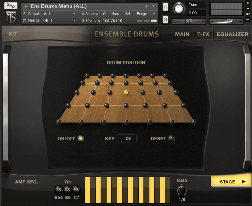Select the middle row leftmost position node
This screenshot has height=206, width=252.
click(77, 92)
